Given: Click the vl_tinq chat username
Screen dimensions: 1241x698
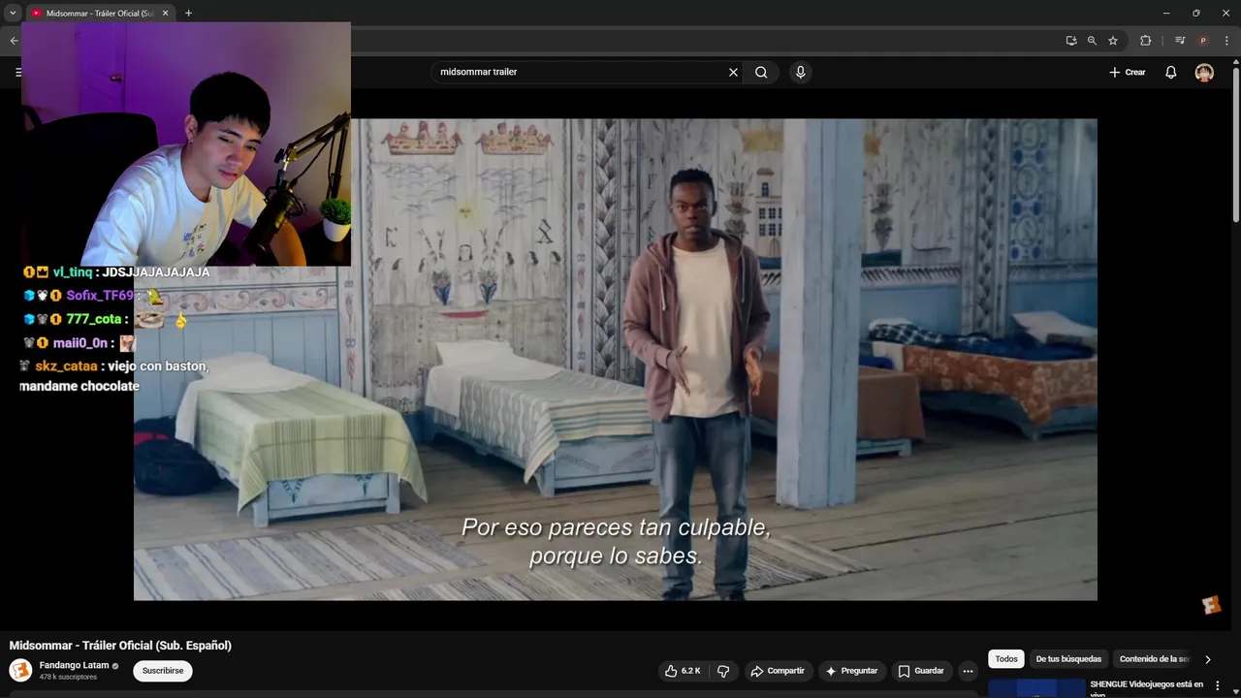Looking at the screenshot, I should tap(73, 272).
